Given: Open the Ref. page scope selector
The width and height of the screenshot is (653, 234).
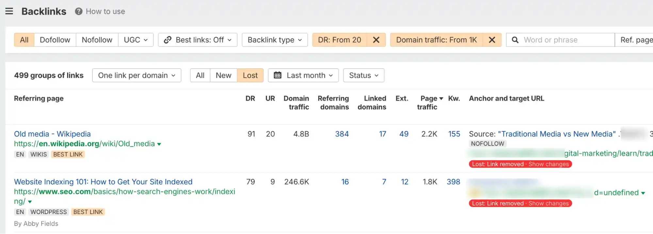Looking at the screenshot, I should point(634,40).
